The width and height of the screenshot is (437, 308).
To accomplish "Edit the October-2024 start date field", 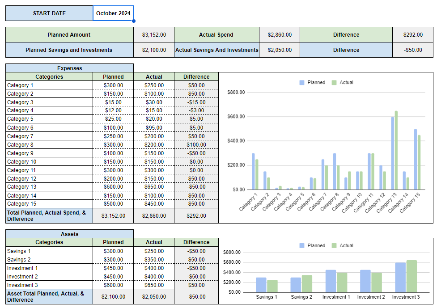I will pos(113,13).
